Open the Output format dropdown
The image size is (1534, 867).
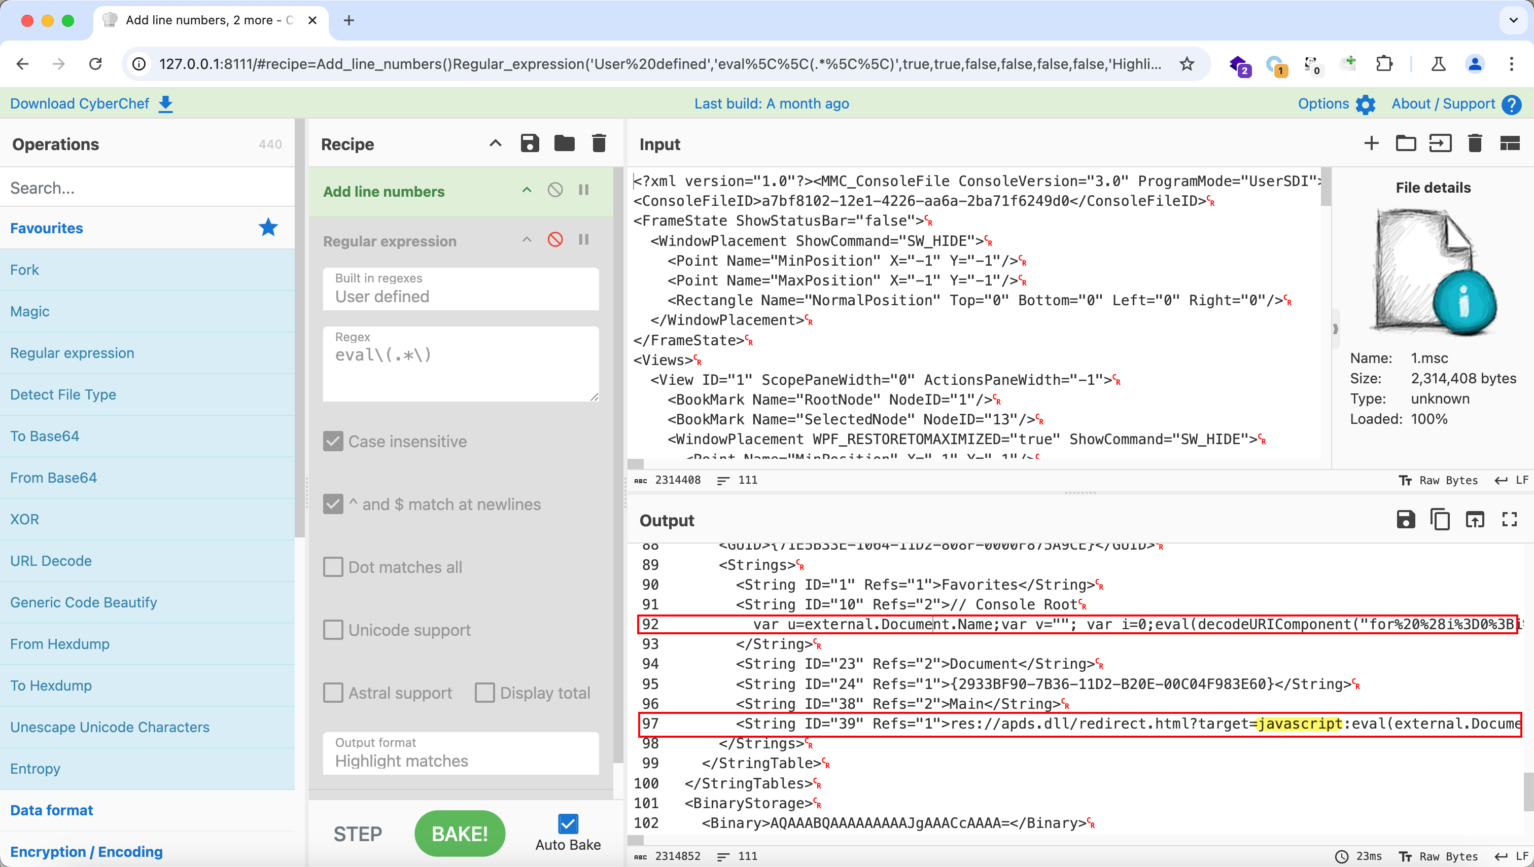click(x=461, y=753)
